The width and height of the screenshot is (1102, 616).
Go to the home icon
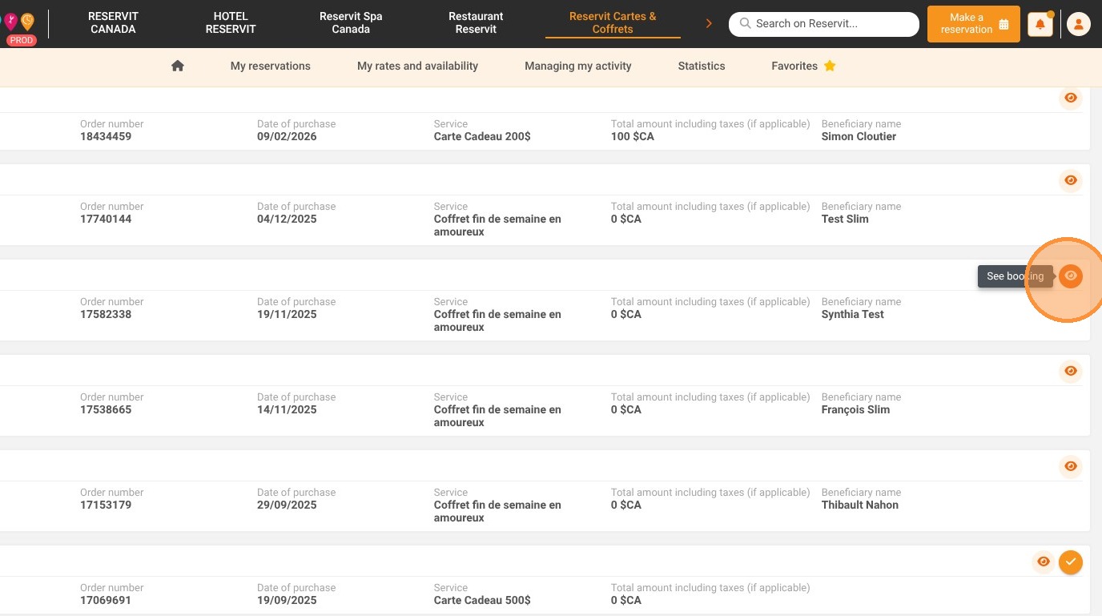coord(178,66)
